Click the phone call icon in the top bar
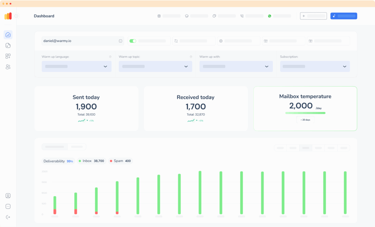The image size is (375, 227). coord(242,16)
